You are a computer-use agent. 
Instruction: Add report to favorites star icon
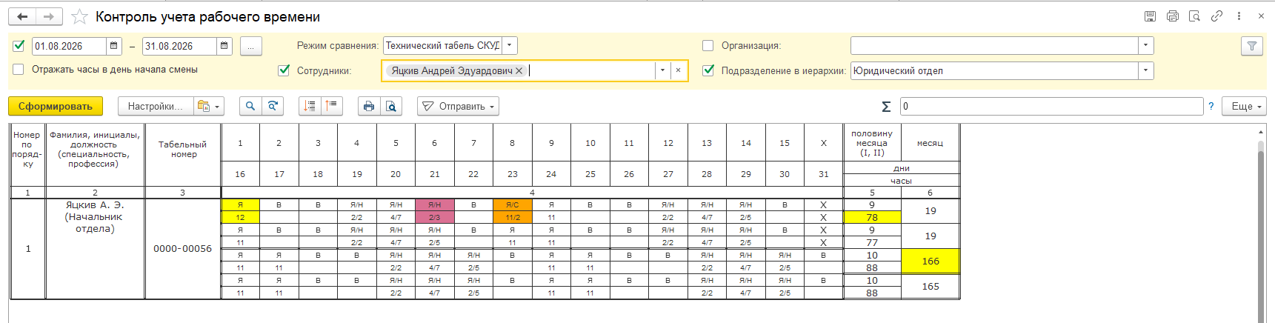[79, 16]
